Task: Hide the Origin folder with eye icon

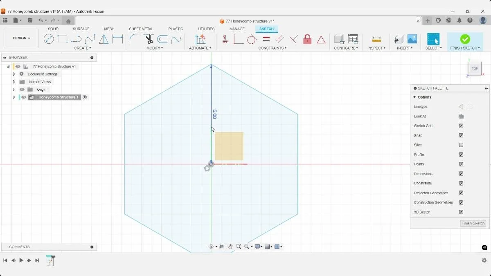Action: pos(22,90)
